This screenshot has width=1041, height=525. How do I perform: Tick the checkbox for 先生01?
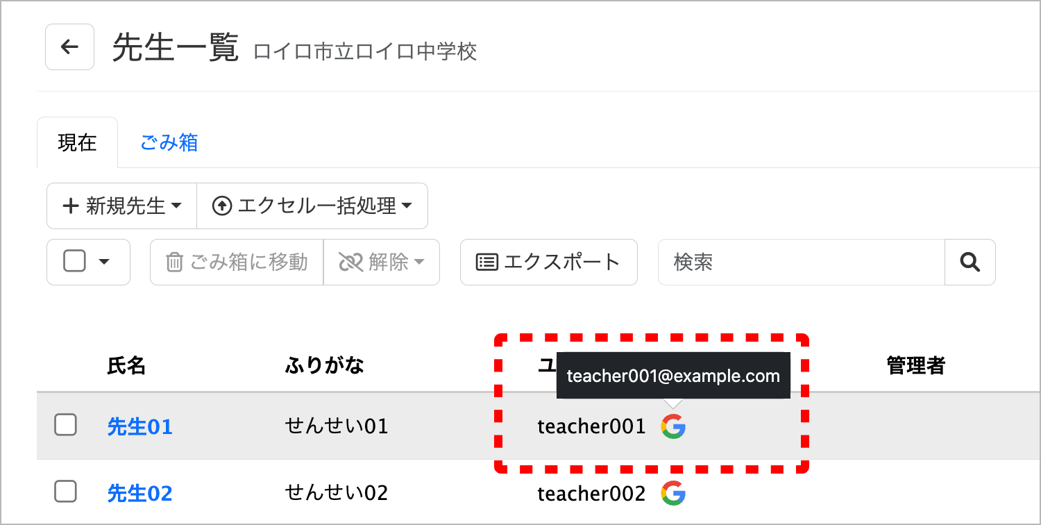pos(65,424)
